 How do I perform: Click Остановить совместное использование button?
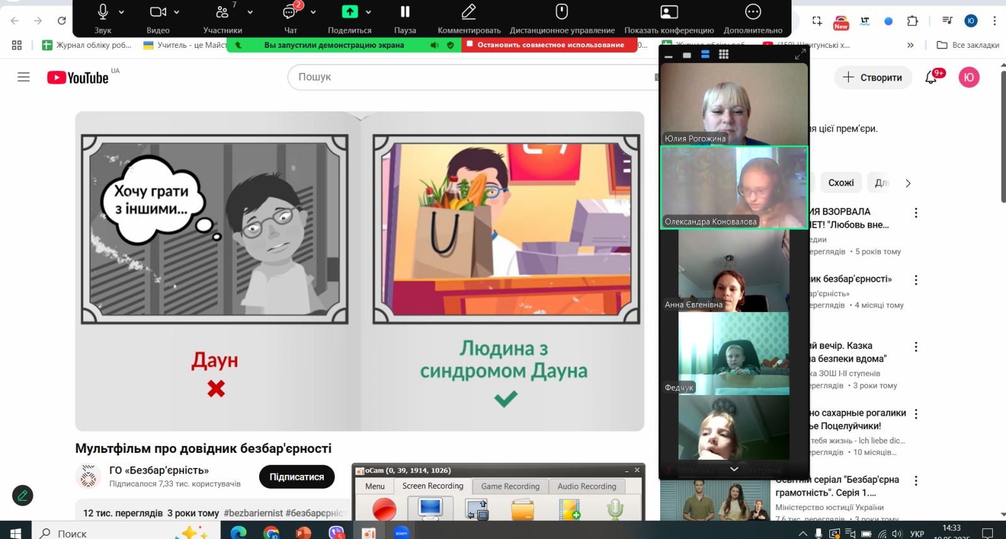(550, 45)
